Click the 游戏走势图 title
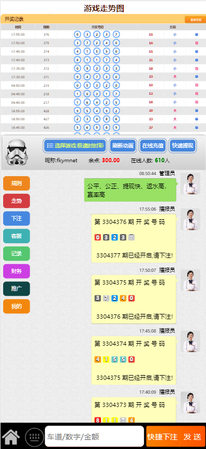Screen dimensions: 206x449 click(x=104, y=9)
